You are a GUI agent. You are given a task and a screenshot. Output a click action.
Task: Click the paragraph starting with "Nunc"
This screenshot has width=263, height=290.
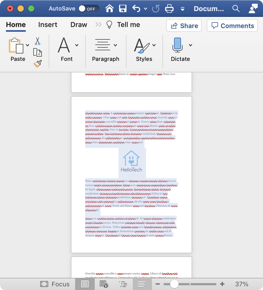131,195
